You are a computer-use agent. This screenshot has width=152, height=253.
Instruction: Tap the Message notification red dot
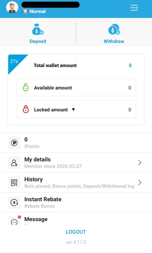19,217
